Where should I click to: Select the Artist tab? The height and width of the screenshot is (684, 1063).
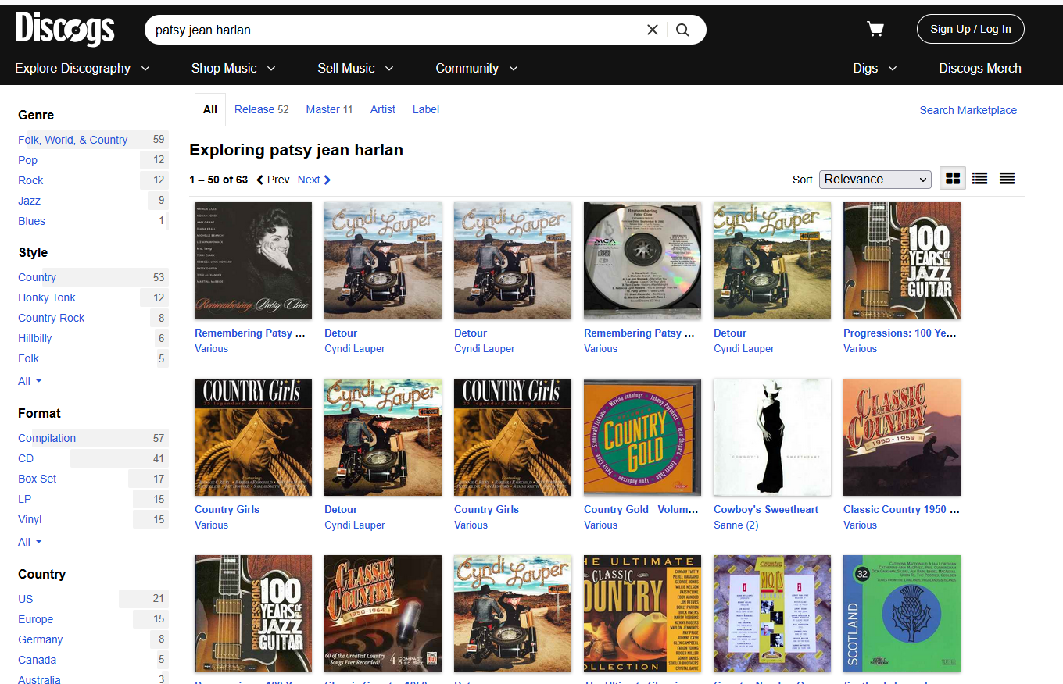383,109
